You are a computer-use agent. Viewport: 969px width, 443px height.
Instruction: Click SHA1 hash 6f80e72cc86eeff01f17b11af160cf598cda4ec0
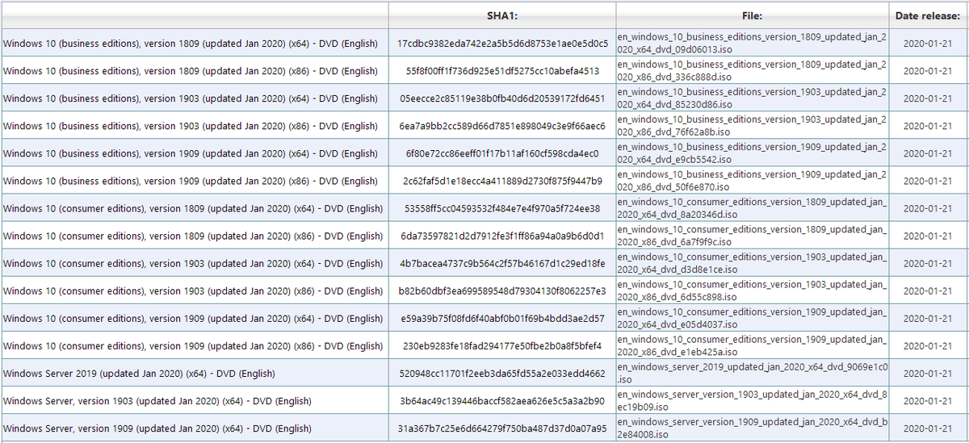502,153
